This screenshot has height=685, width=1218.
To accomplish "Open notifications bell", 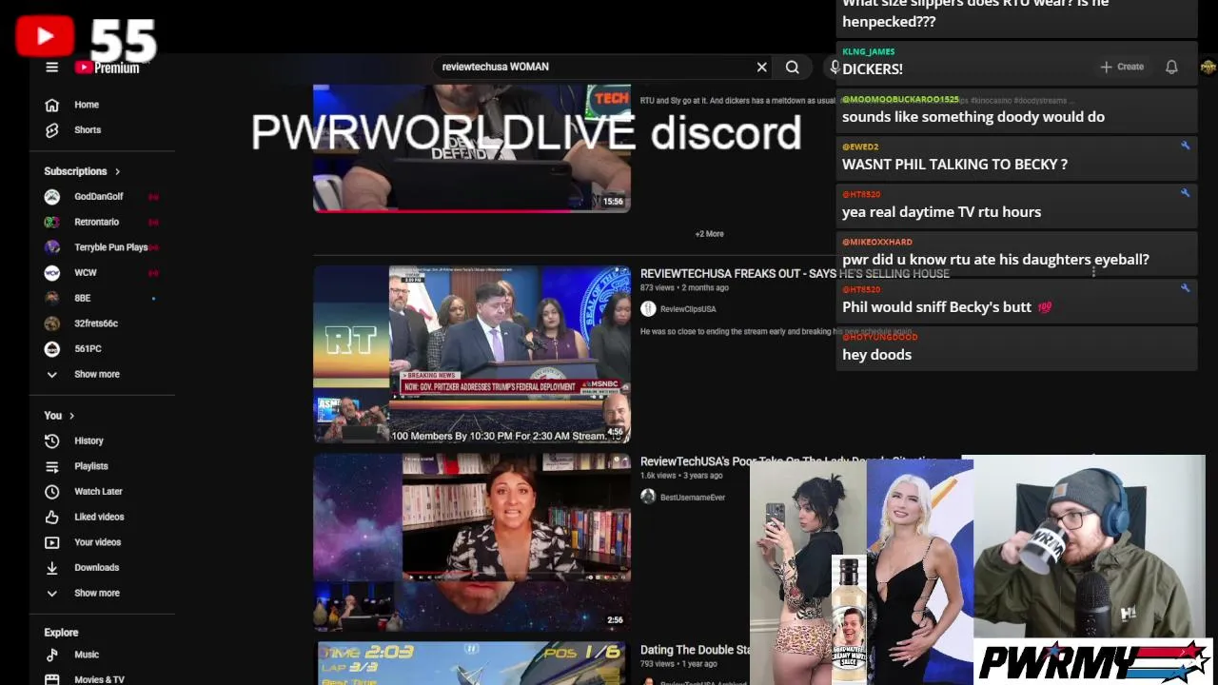I will (1171, 67).
